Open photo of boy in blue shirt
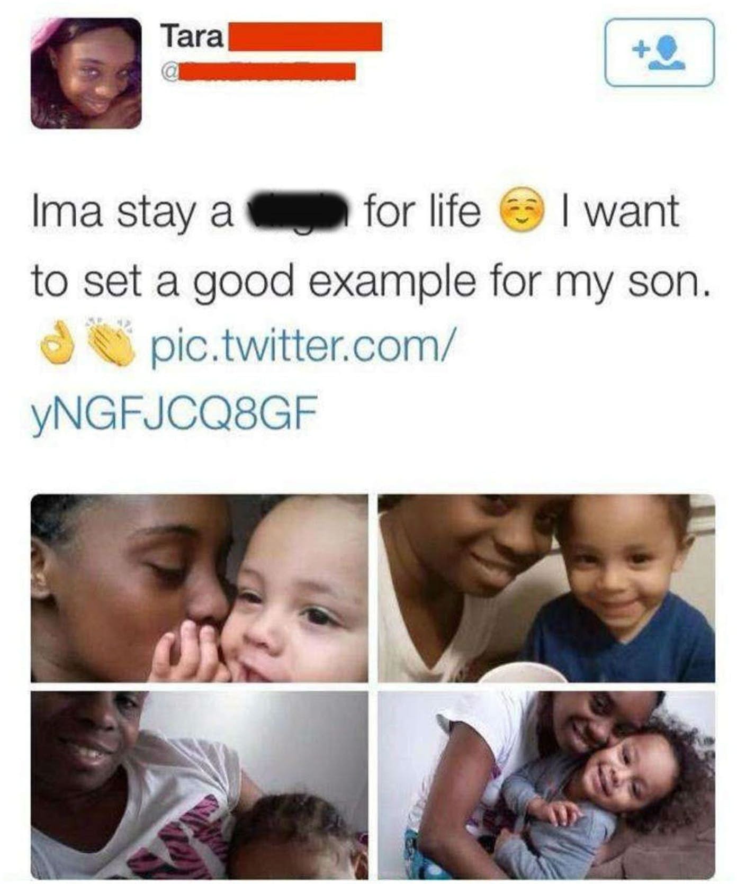The width and height of the screenshot is (737, 884). [x=546, y=588]
